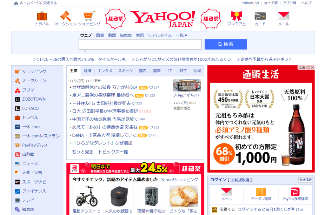Select the 画像 search category
325x215 pixels.
tap(100, 35)
